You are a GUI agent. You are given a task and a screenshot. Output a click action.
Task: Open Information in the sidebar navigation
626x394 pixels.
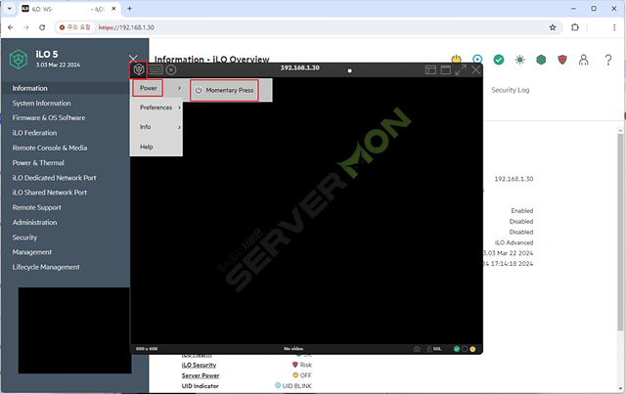click(x=29, y=88)
